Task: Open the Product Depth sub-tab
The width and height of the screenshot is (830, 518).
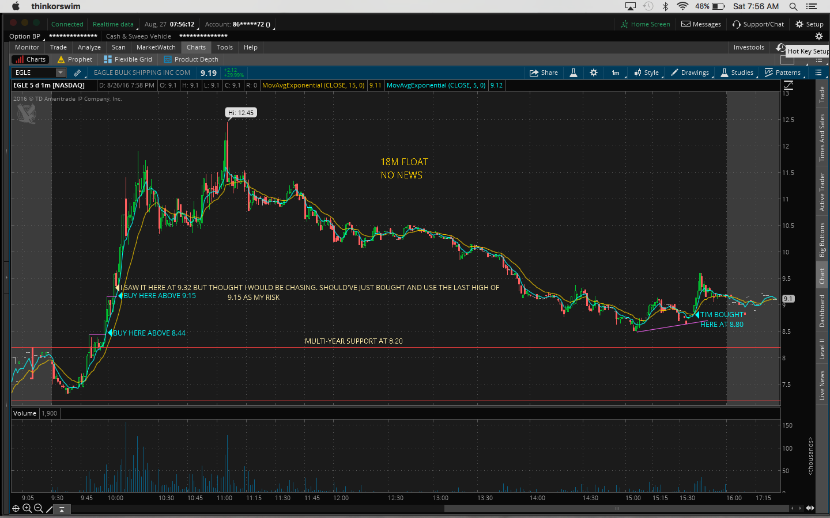Action: click(191, 59)
